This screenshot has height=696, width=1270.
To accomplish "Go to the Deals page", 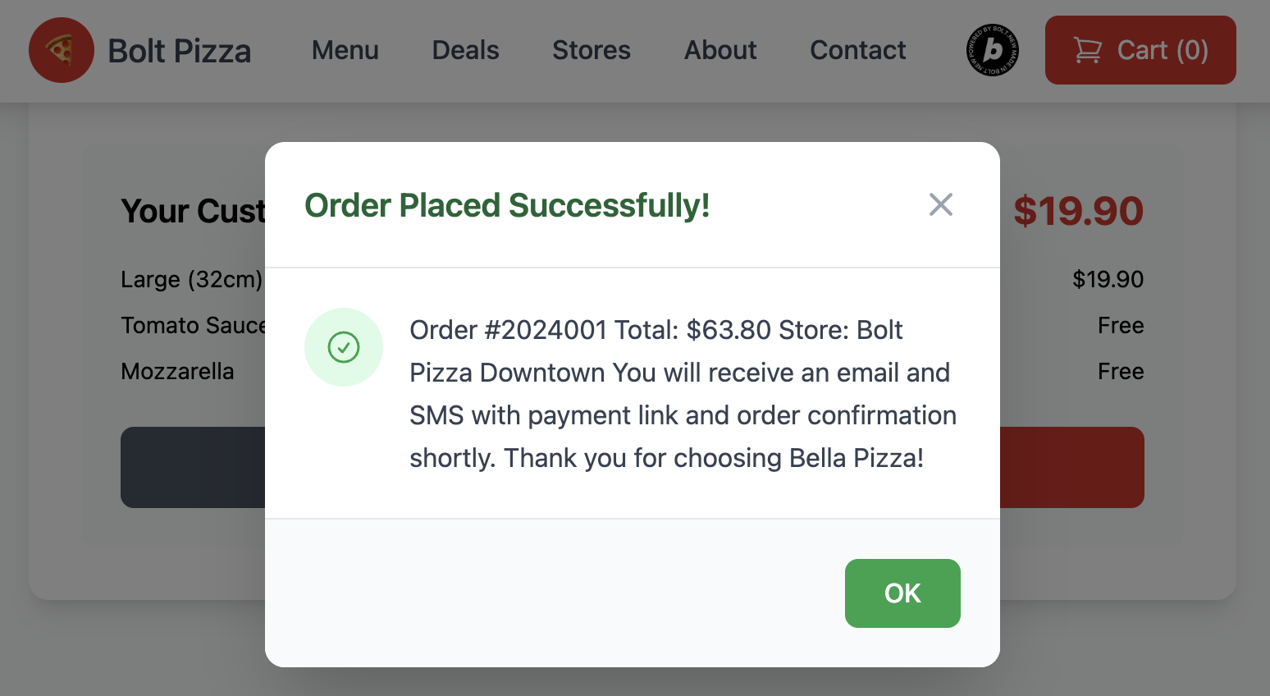I will click(x=465, y=50).
